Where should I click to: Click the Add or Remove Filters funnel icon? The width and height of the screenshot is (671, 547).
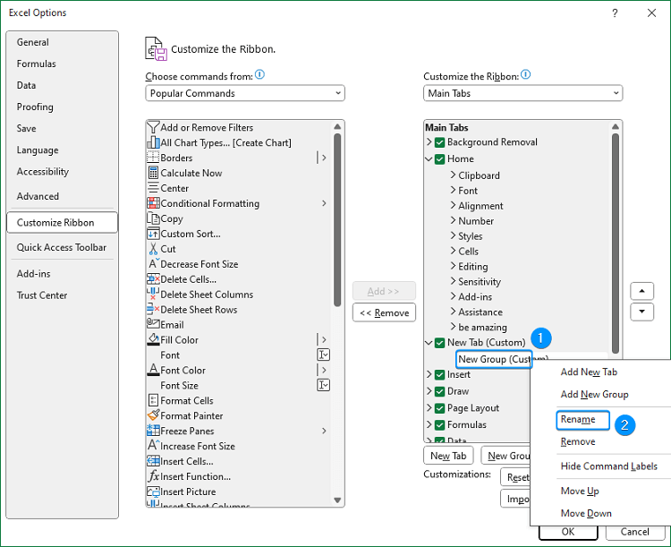(x=153, y=127)
